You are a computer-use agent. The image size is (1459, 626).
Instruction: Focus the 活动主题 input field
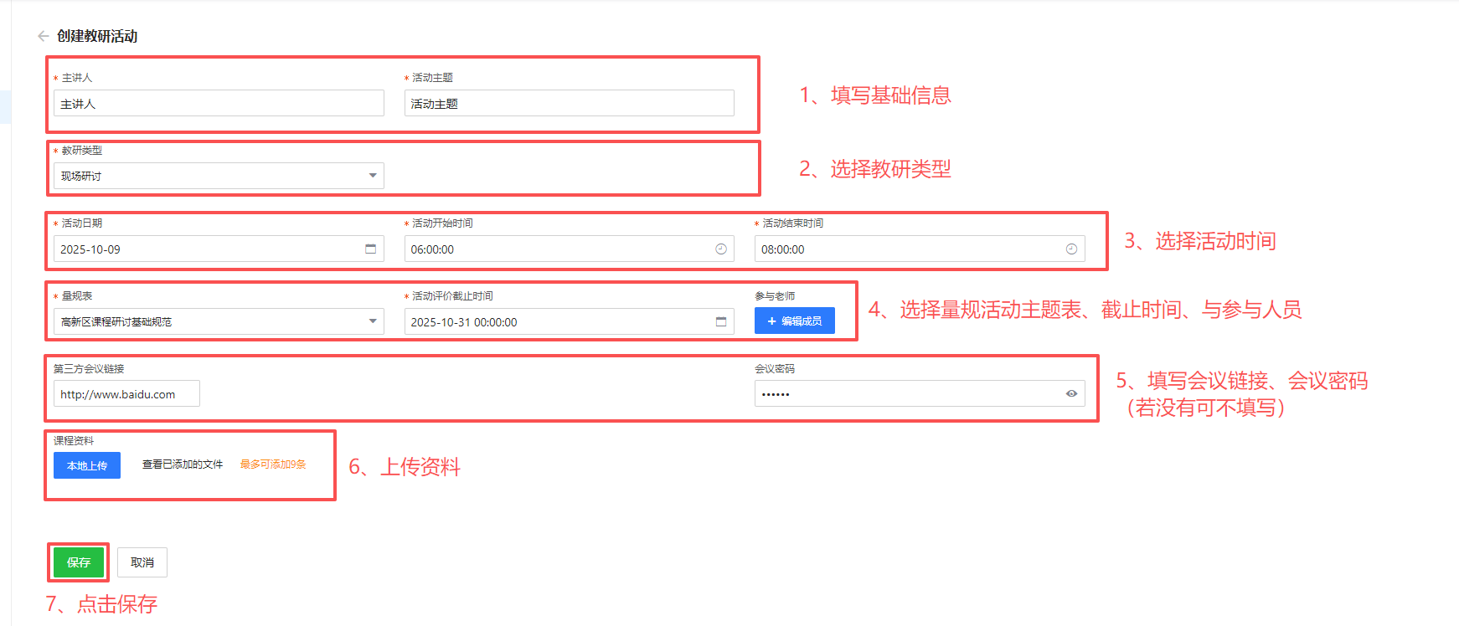pyautogui.click(x=569, y=104)
